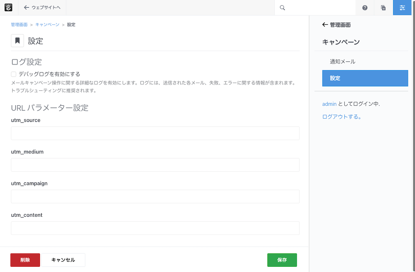Viewport: 415px width, 272px height.
Task: Open the pages sitemap icon
Action: tap(383, 8)
